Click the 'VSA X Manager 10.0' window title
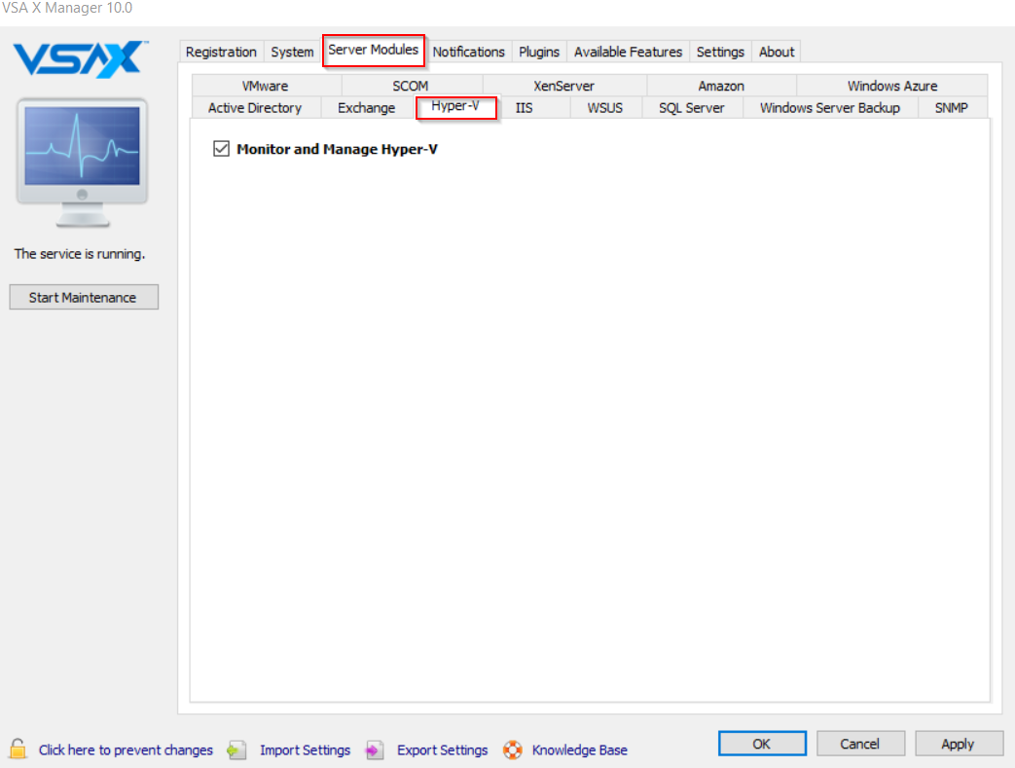The height and width of the screenshot is (768, 1015). (x=67, y=8)
